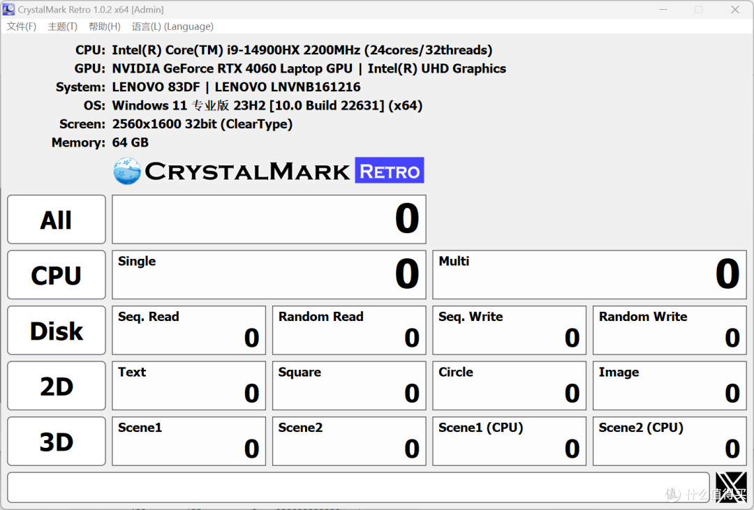Screen dimensions: 754x510
Task: Click the 2D Square score box
Action: tap(349, 386)
